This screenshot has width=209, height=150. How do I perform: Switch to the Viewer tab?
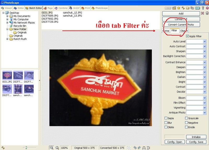(x=6, y=8)
